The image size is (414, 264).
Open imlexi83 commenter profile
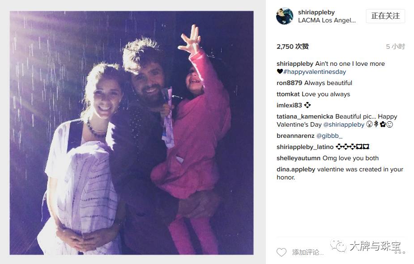[x=289, y=105]
